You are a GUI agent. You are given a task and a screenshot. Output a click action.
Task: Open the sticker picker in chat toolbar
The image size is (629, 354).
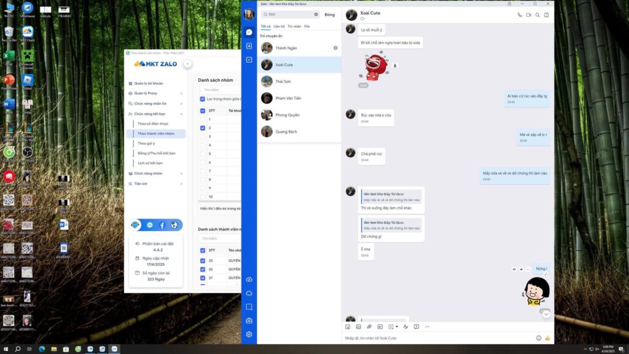[x=348, y=326]
